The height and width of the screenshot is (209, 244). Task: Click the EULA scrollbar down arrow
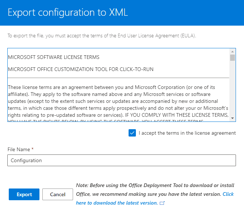tap(232, 118)
